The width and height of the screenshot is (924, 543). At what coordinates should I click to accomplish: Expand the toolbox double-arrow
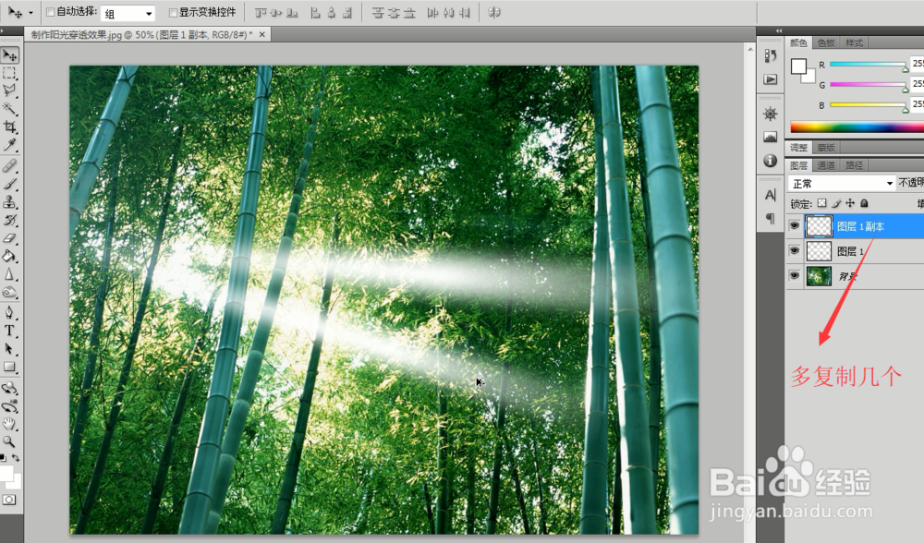(3, 30)
